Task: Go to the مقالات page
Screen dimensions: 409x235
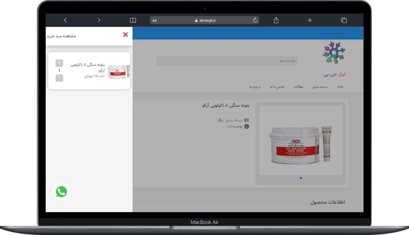Action: click(298, 87)
